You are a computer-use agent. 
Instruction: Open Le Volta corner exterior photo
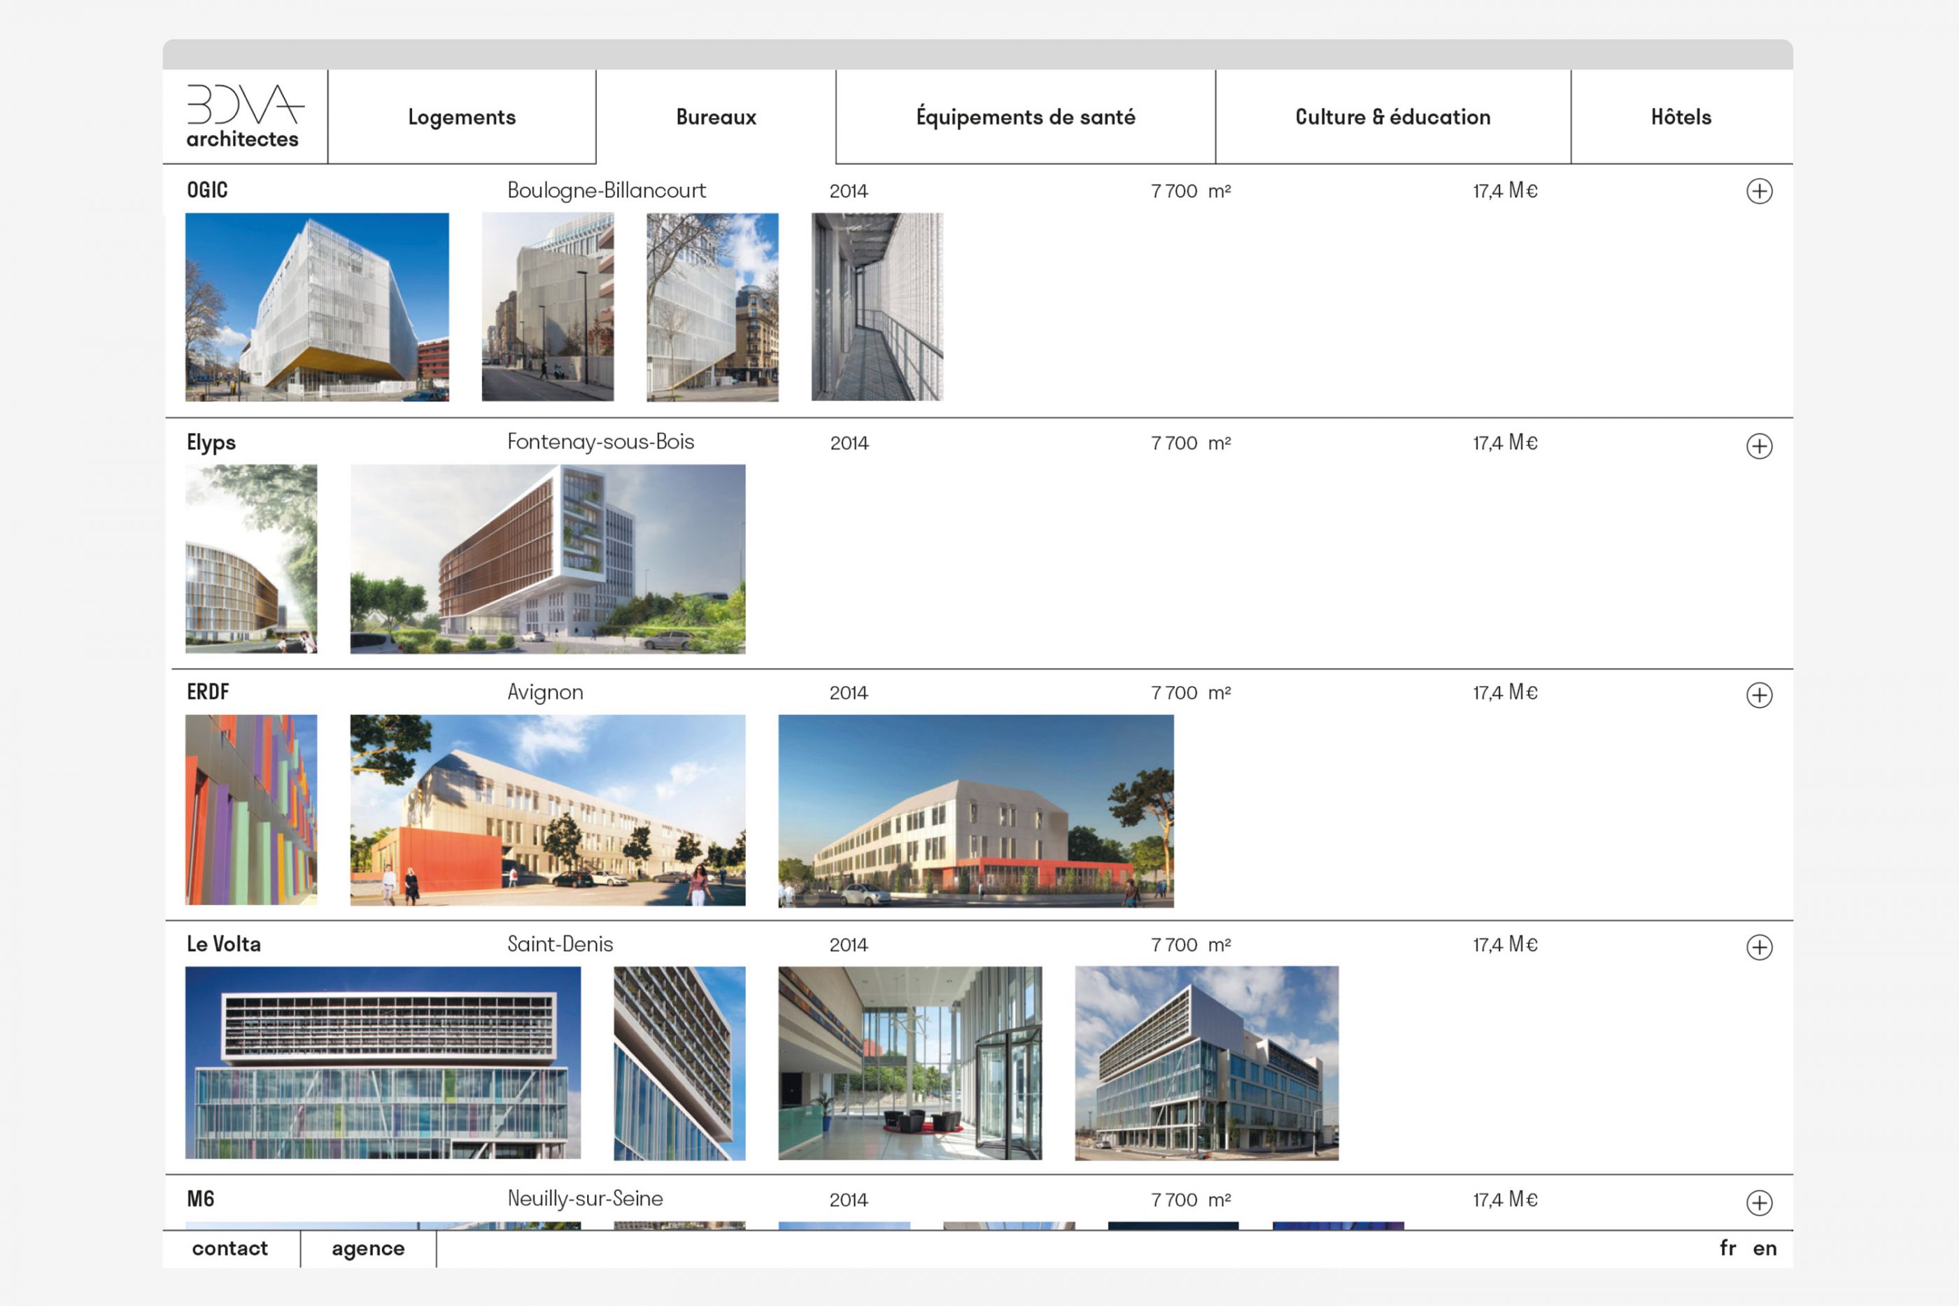pyautogui.click(x=1207, y=1063)
